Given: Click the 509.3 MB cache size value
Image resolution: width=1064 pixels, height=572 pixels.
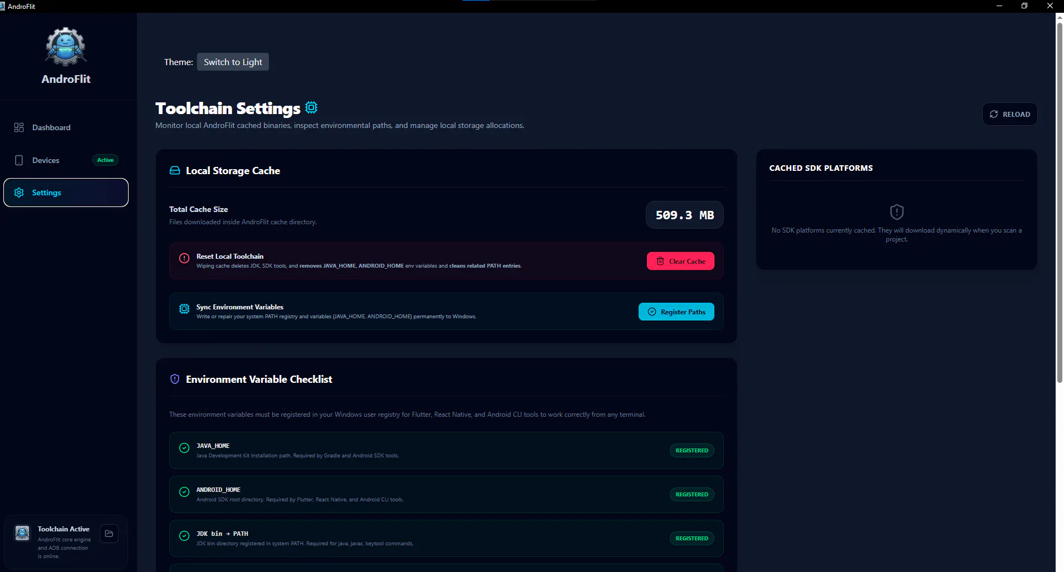Looking at the screenshot, I should pyautogui.click(x=685, y=215).
